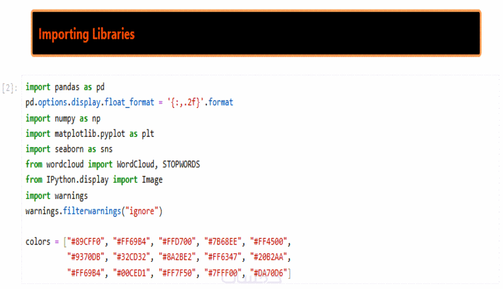Select the cell execution prompt [2]
503x289 pixels.
pyautogui.click(x=11, y=87)
